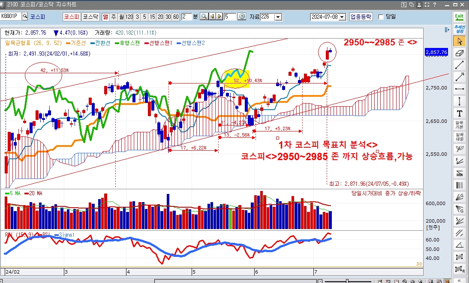Viewport: 469px width, 283px height.
Task: Select the F fan lines tool
Action: 460,161
